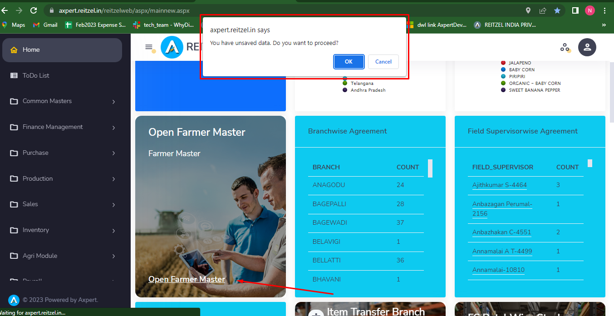This screenshot has height=316, width=614.
Task: Click the hamburger menu icon
Action: pyautogui.click(x=148, y=47)
